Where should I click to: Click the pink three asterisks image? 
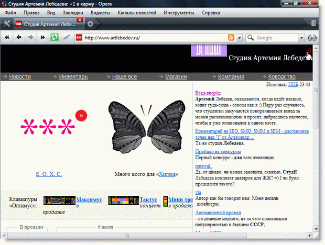tap(48, 127)
